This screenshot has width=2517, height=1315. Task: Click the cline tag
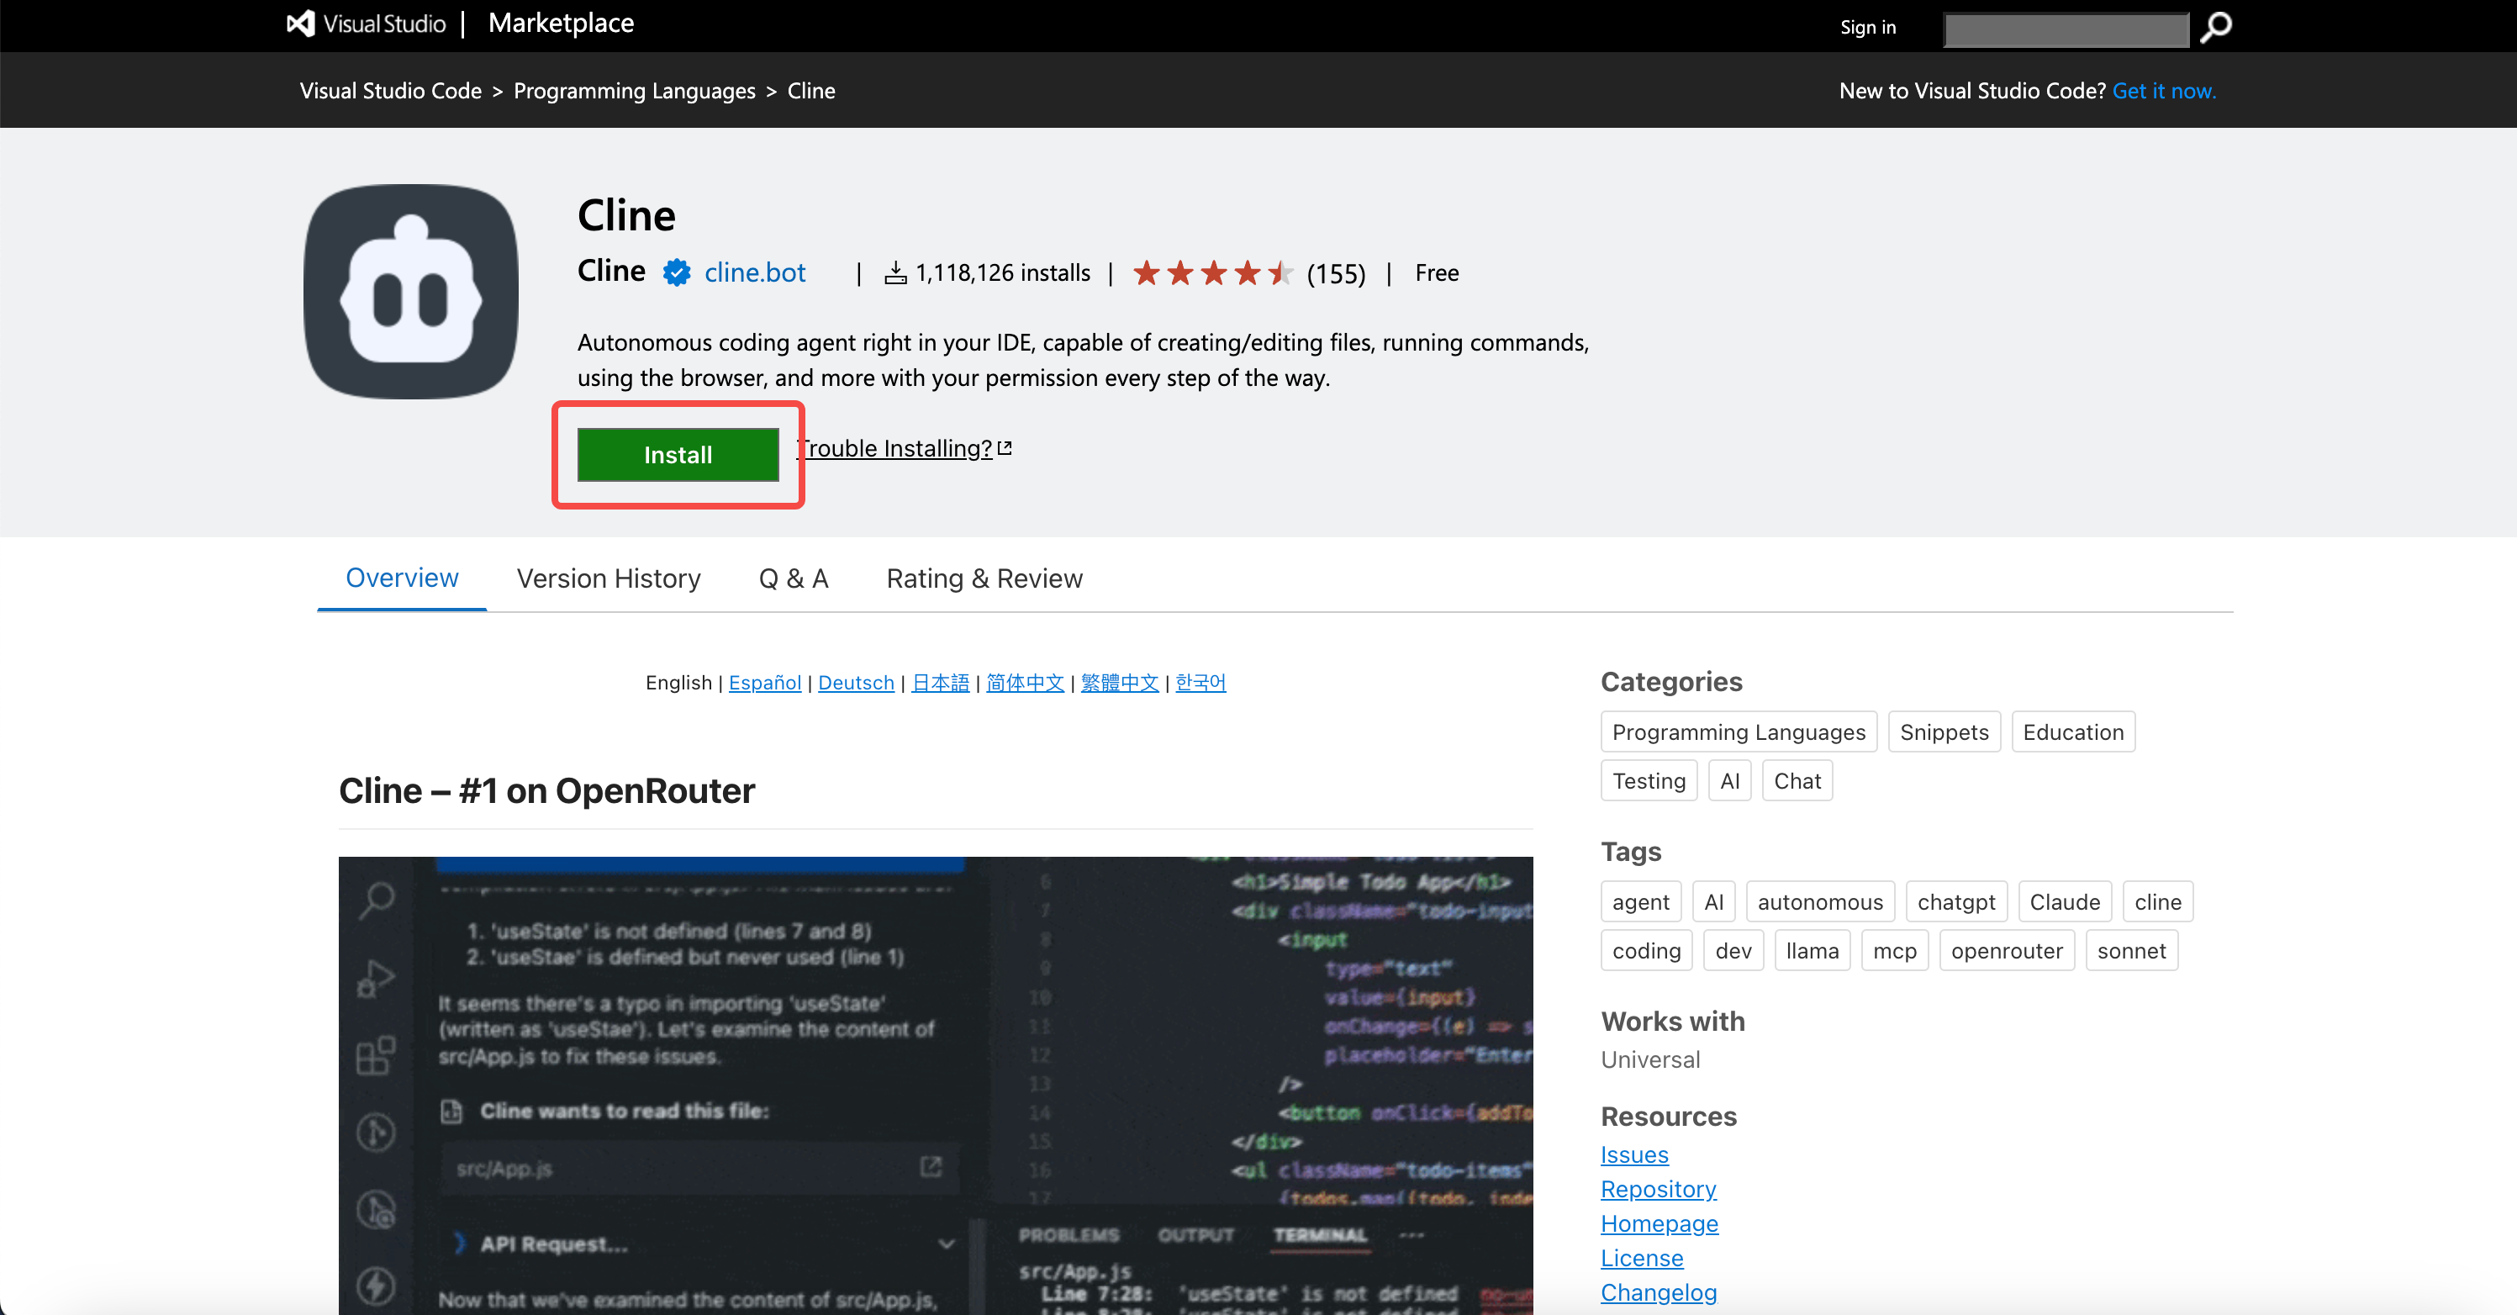[2157, 901]
